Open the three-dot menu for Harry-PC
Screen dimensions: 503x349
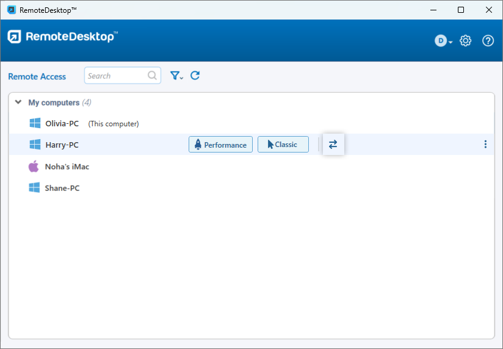[x=485, y=145]
